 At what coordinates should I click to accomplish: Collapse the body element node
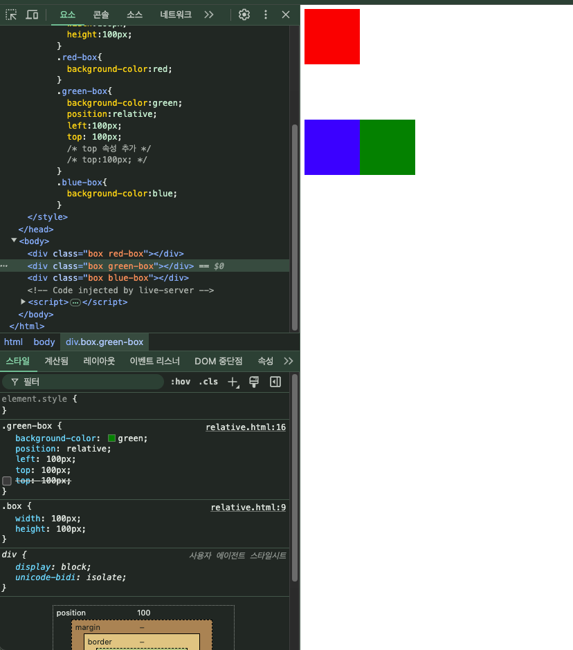pyautogui.click(x=14, y=241)
